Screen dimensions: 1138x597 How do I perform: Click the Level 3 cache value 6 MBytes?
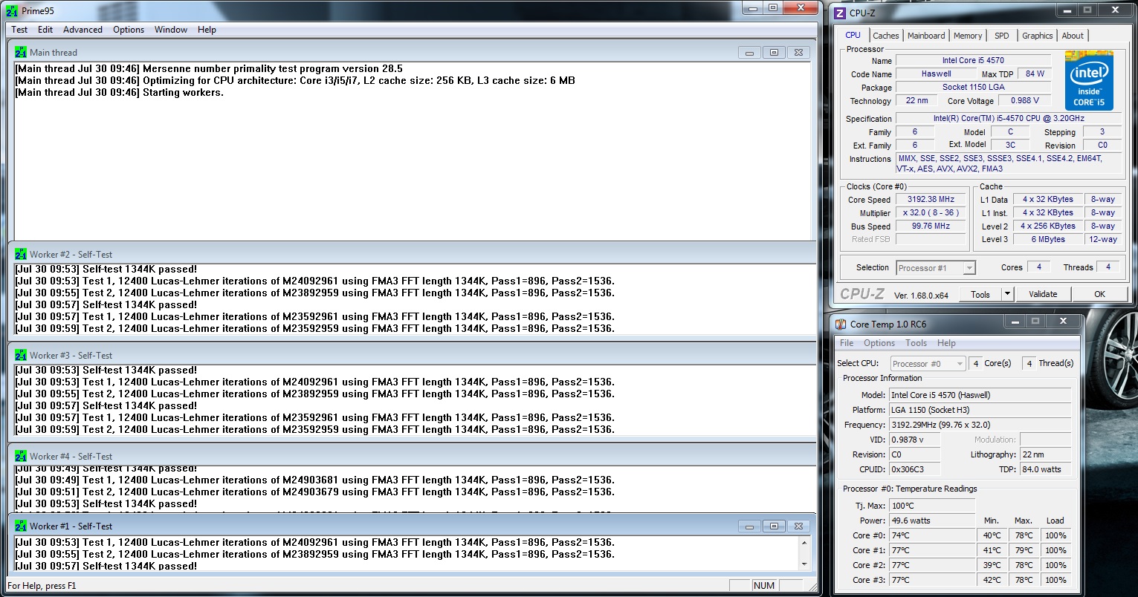coord(1048,239)
